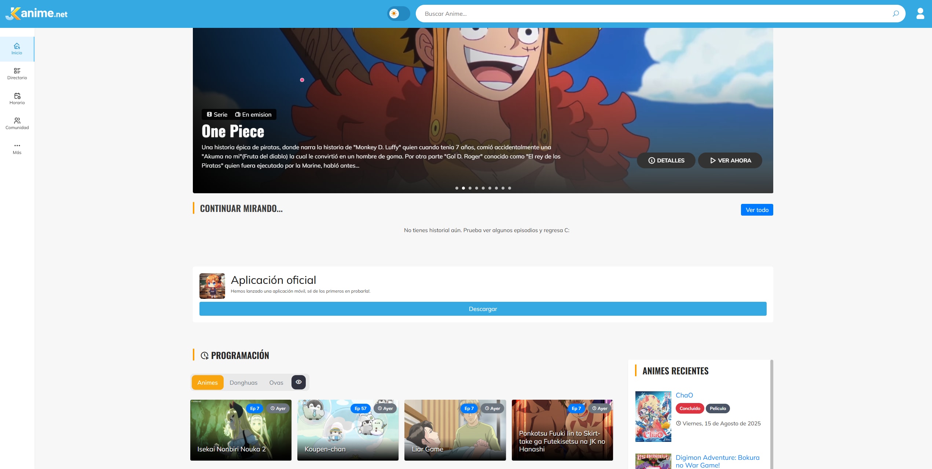Select the third carousel dot
Image resolution: width=932 pixels, height=469 pixels.
tap(470, 188)
